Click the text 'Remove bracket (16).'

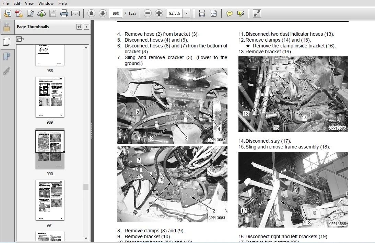coord(269,52)
